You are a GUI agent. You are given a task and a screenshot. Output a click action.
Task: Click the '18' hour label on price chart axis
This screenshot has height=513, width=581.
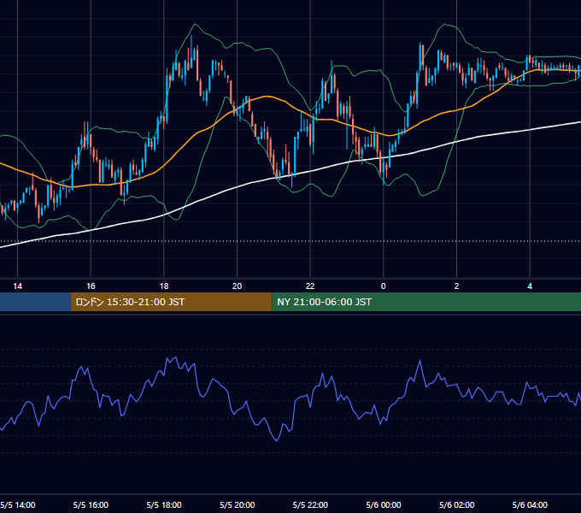click(164, 286)
